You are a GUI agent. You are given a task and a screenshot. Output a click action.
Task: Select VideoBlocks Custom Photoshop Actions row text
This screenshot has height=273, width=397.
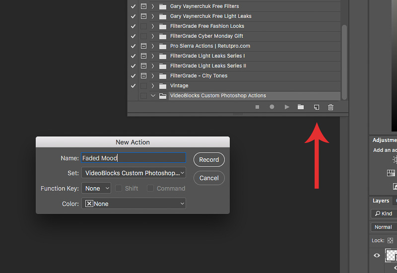218,95
